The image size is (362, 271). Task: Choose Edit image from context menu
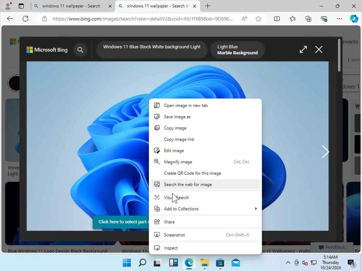pyautogui.click(x=205, y=150)
